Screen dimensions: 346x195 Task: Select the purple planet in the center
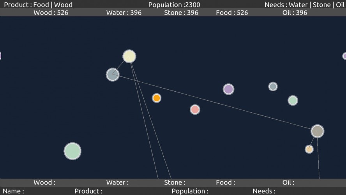coord(228,89)
